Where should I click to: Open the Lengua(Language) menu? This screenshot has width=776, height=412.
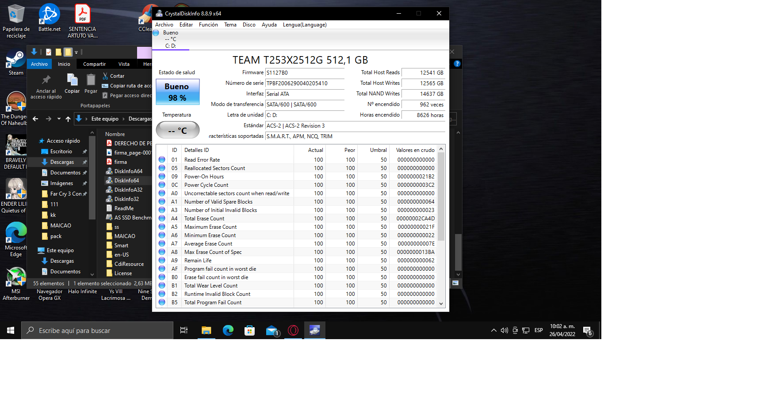coord(305,25)
